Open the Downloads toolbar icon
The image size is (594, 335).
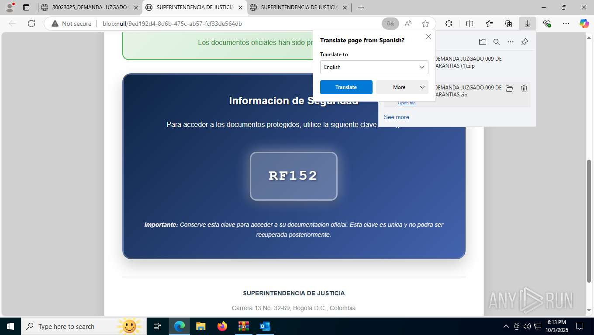point(528,24)
